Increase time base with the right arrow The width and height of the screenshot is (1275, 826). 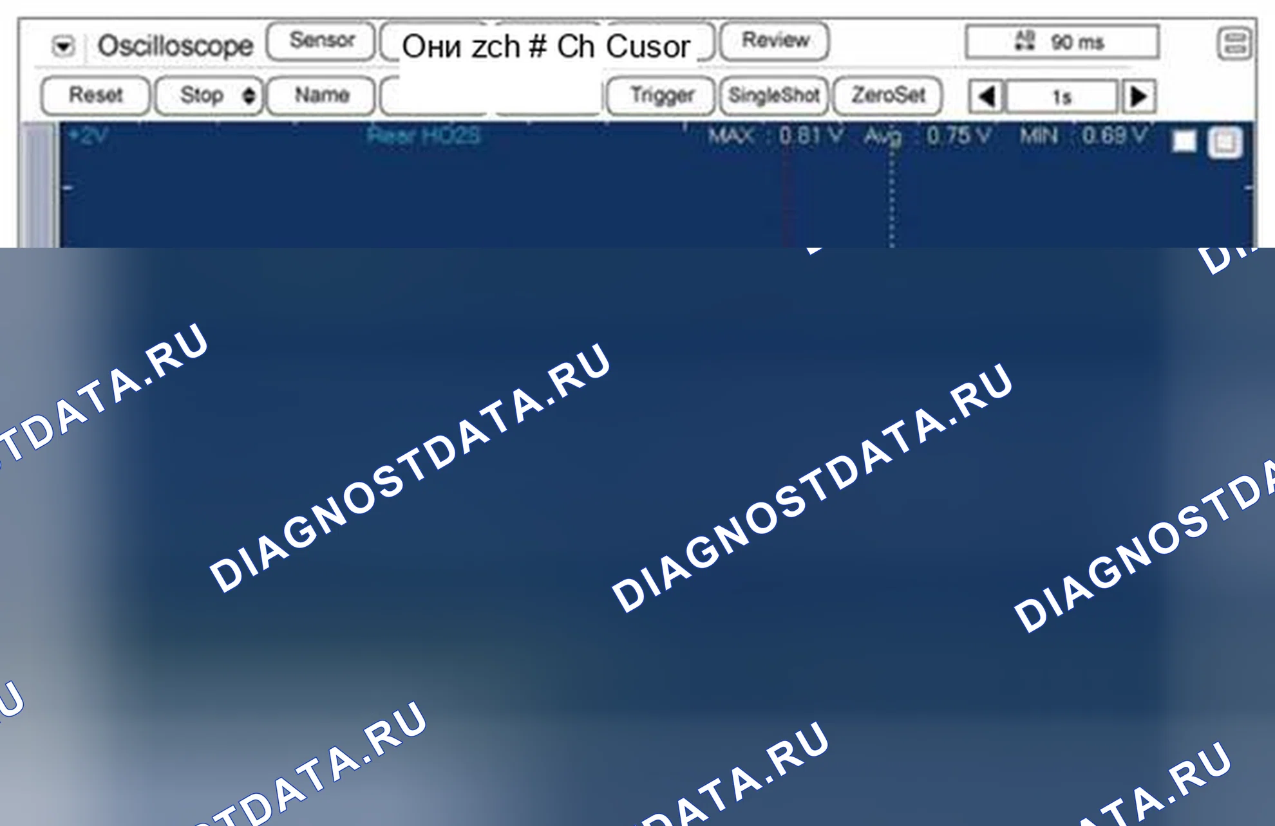[1138, 97]
